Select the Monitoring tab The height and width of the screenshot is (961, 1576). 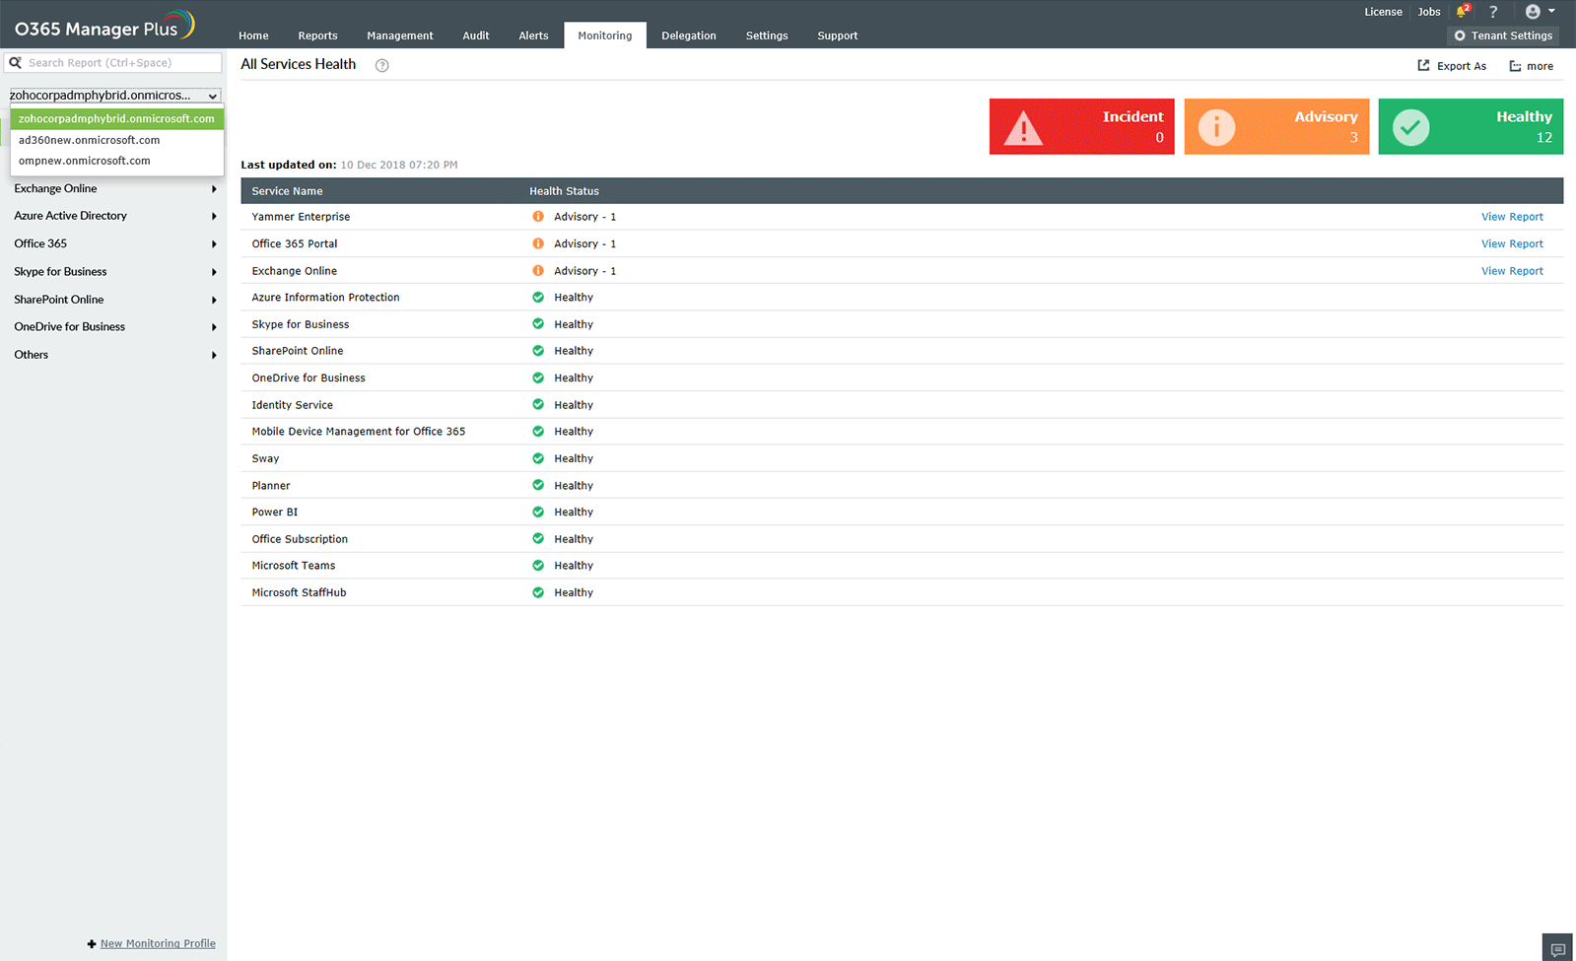click(605, 35)
